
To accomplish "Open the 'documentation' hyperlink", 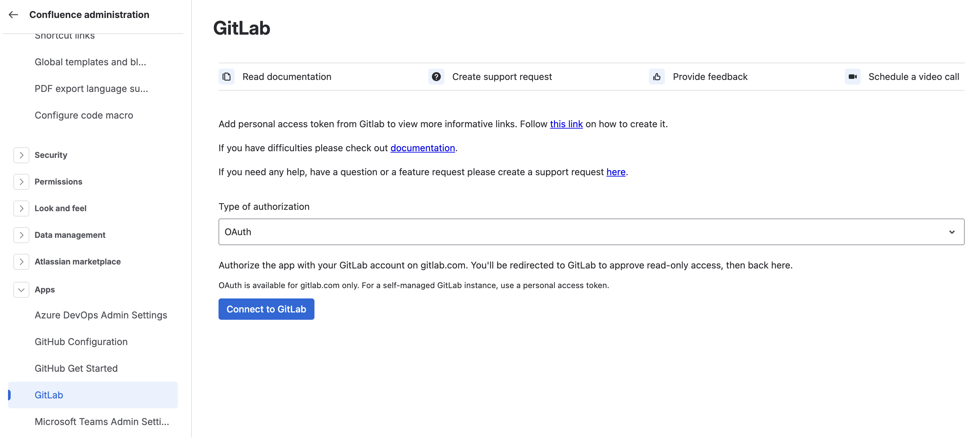I will pos(422,148).
